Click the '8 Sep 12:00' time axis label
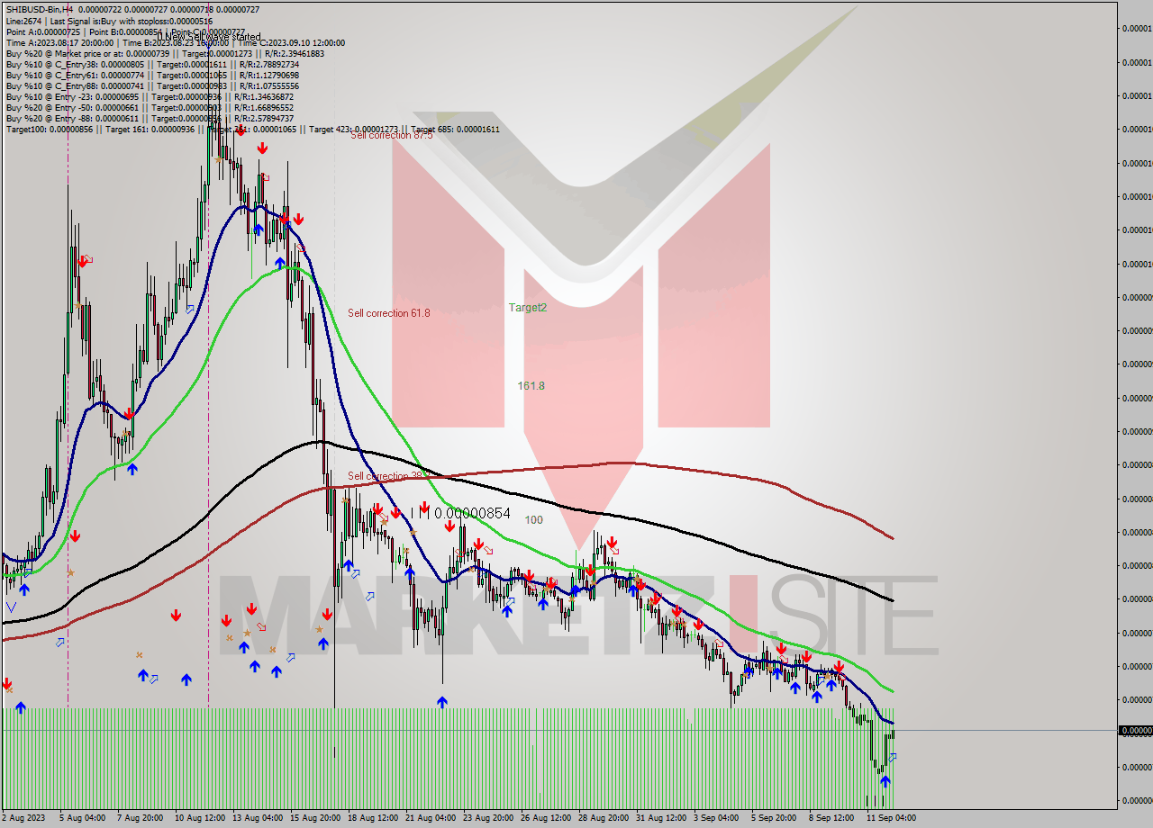This screenshot has height=828, width=1153. coord(832,818)
